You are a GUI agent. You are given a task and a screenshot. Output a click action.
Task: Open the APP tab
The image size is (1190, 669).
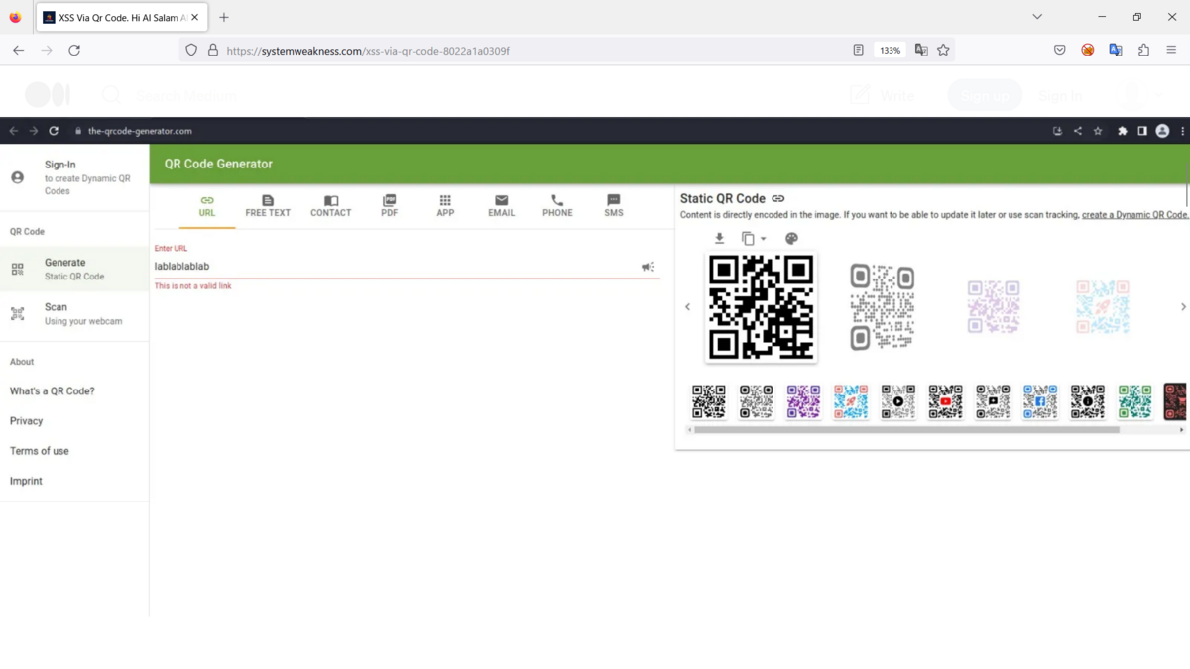445,206
